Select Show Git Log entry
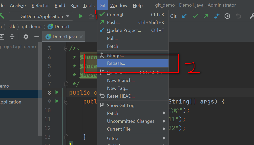254x145 pixels. coord(133,106)
